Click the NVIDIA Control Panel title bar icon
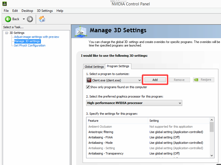Image resolution: width=221 pixels, height=165 pixels. pos(5,4)
